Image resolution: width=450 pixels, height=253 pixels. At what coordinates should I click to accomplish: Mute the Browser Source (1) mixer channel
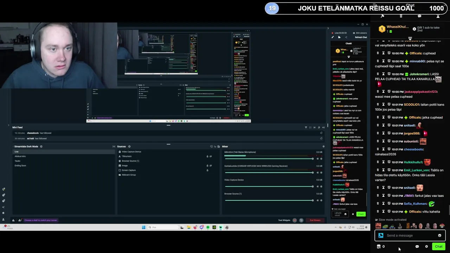tap(318, 200)
